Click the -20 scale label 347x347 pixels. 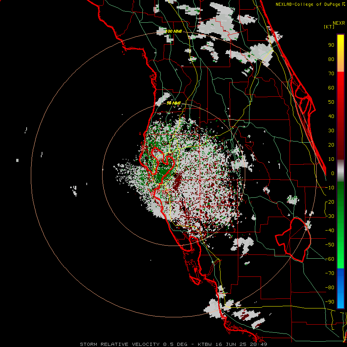[330, 202]
